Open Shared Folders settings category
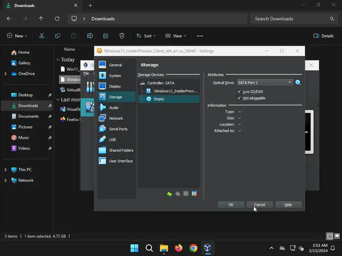The height and width of the screenshot is (256, 342). [116, 150]
